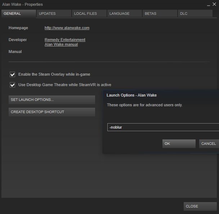Switch to the General tab
The width and height of the screenshot is (219, 214).
tap(19, 14)
